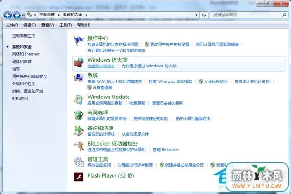The width and height of the screenshot is (291, 194).
Task: Select 系统和安全 in the sidebar
Action: click(x=22, y=47)
